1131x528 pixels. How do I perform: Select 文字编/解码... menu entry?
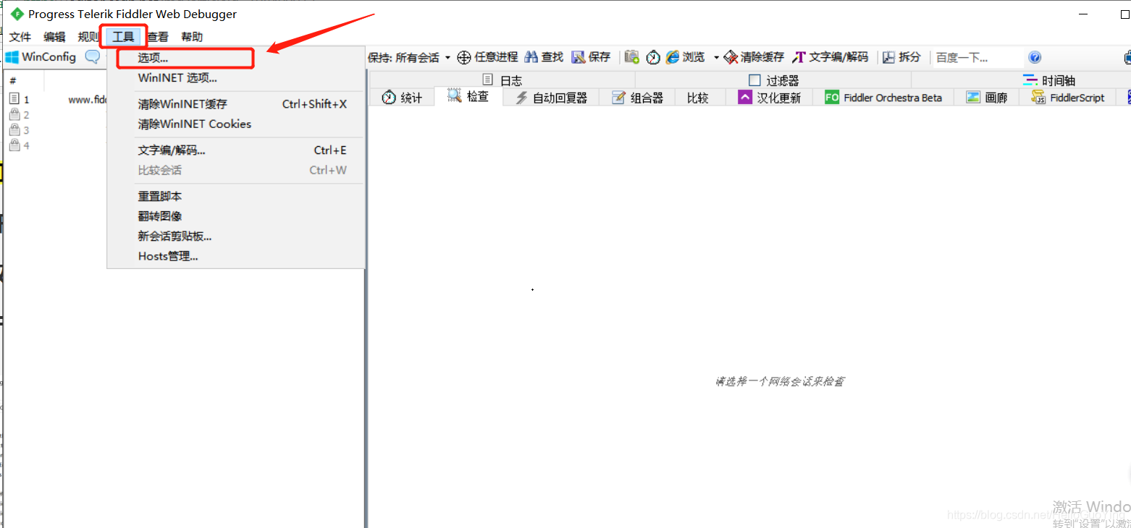tap(236, 150)
